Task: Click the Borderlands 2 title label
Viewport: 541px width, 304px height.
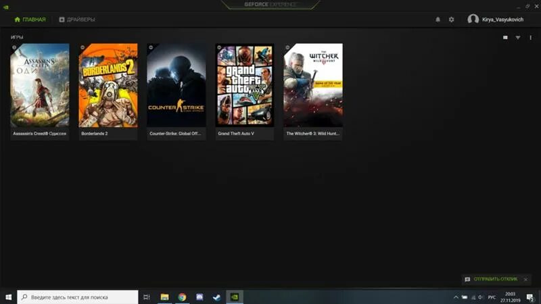Action: (95, 134)
